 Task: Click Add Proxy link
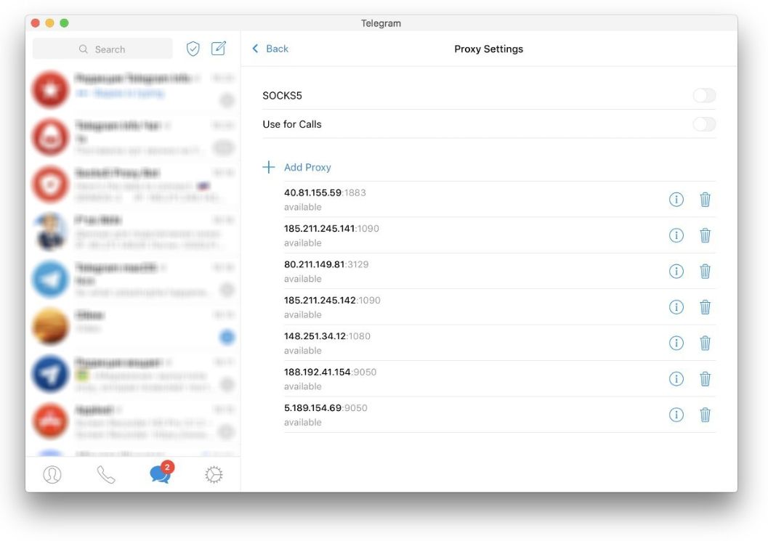pos(307,168)
